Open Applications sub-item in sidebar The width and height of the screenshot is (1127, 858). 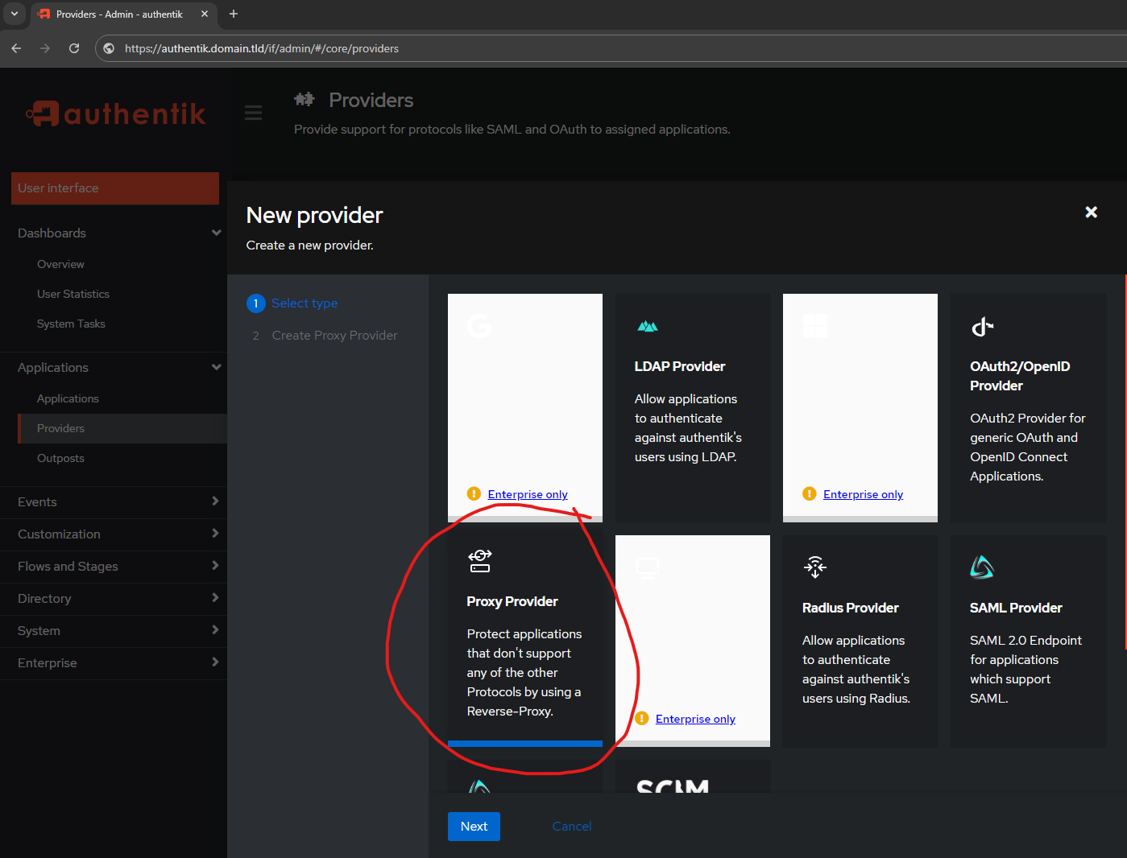click(68, 398)
